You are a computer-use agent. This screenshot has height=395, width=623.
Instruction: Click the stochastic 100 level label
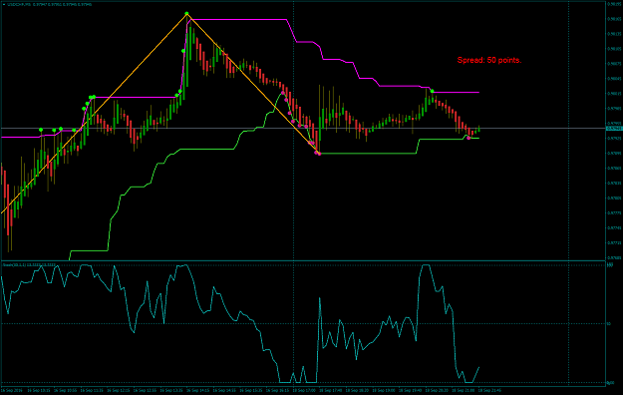click(x=610, y=265)
